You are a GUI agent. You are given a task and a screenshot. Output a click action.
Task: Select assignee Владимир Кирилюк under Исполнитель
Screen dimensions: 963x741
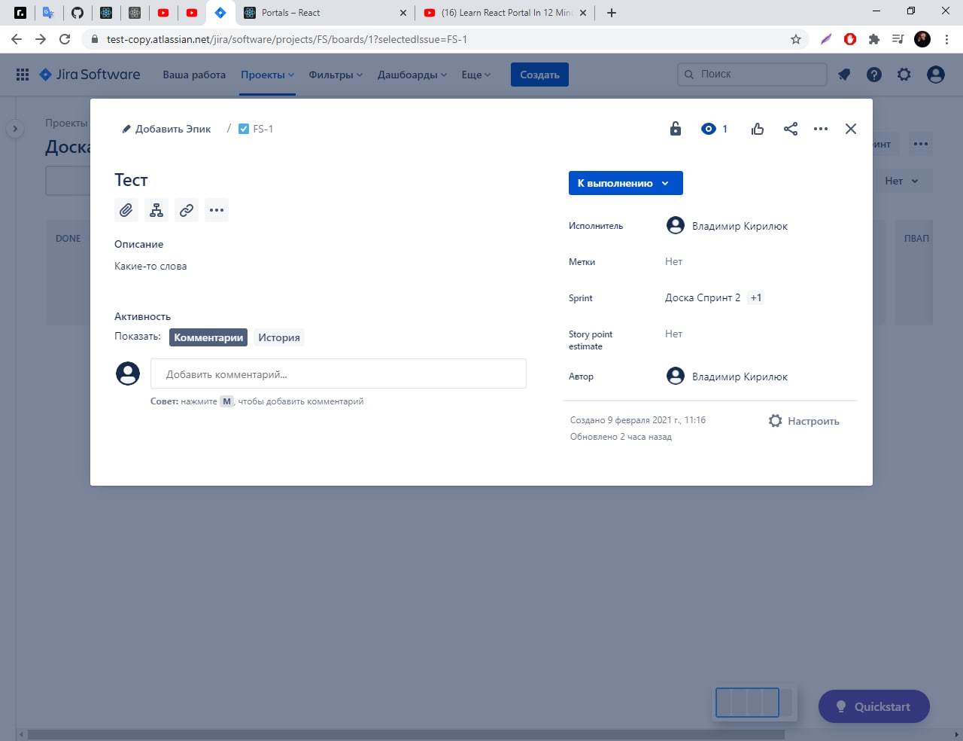tap(728, 226)
